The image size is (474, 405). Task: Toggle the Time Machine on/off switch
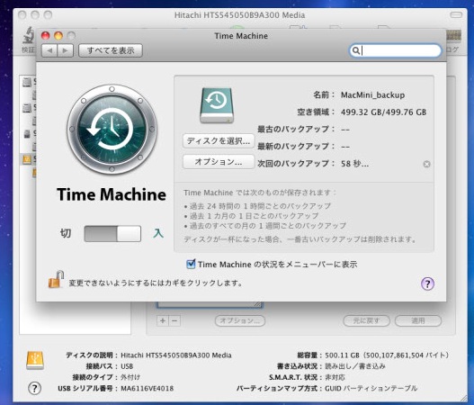(x=112, y=233)
